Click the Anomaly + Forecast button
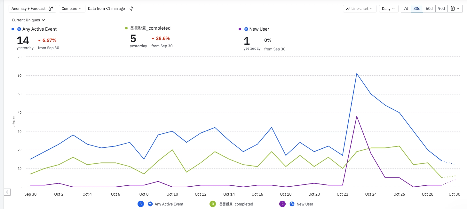The width and height of the screenshot is (467, 209). (x=32, y=9)
